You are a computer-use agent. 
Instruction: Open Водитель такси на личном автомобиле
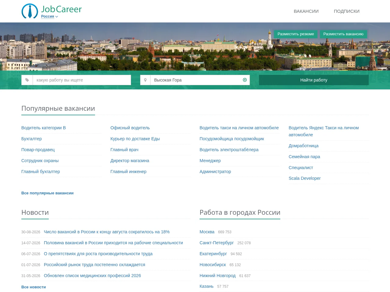tap(239, 128)
